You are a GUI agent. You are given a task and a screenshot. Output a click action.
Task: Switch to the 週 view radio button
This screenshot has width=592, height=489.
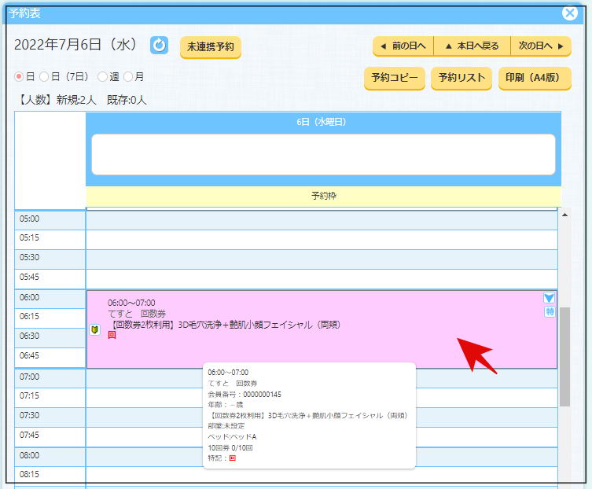102,77
